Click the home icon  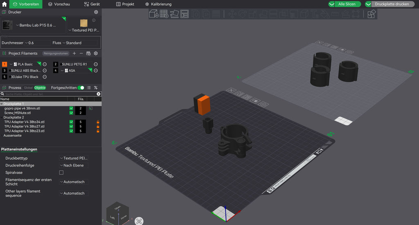tap(4, 4)
